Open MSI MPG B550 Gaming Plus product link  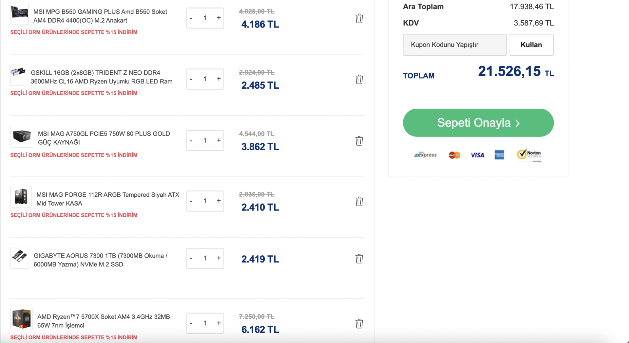tap(100, 16)
